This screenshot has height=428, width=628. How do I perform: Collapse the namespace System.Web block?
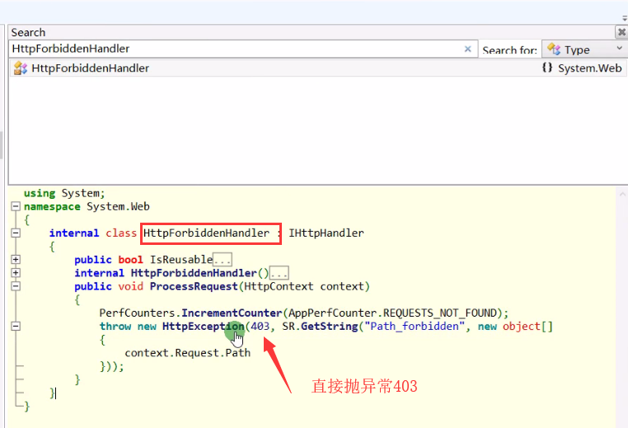click(16, 206)
